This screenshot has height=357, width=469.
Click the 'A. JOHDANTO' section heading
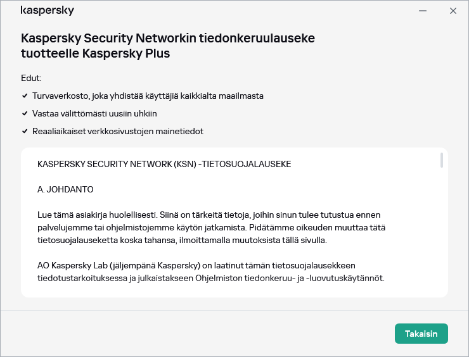(x=66, y=189)
